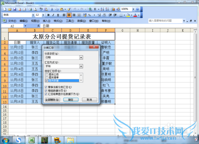Image resolution: width=199 pixels, height=144 pixels.
Task: Open the Chart Wizard icon
Action: click(113, 9)
